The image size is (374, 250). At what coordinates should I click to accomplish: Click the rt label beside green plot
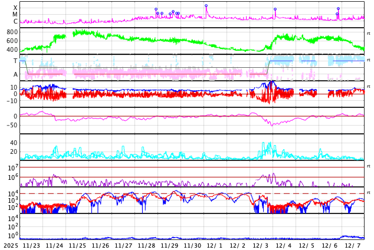368,33
